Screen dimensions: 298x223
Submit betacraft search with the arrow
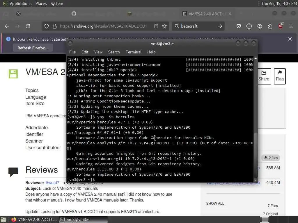[x=220, y=26]
